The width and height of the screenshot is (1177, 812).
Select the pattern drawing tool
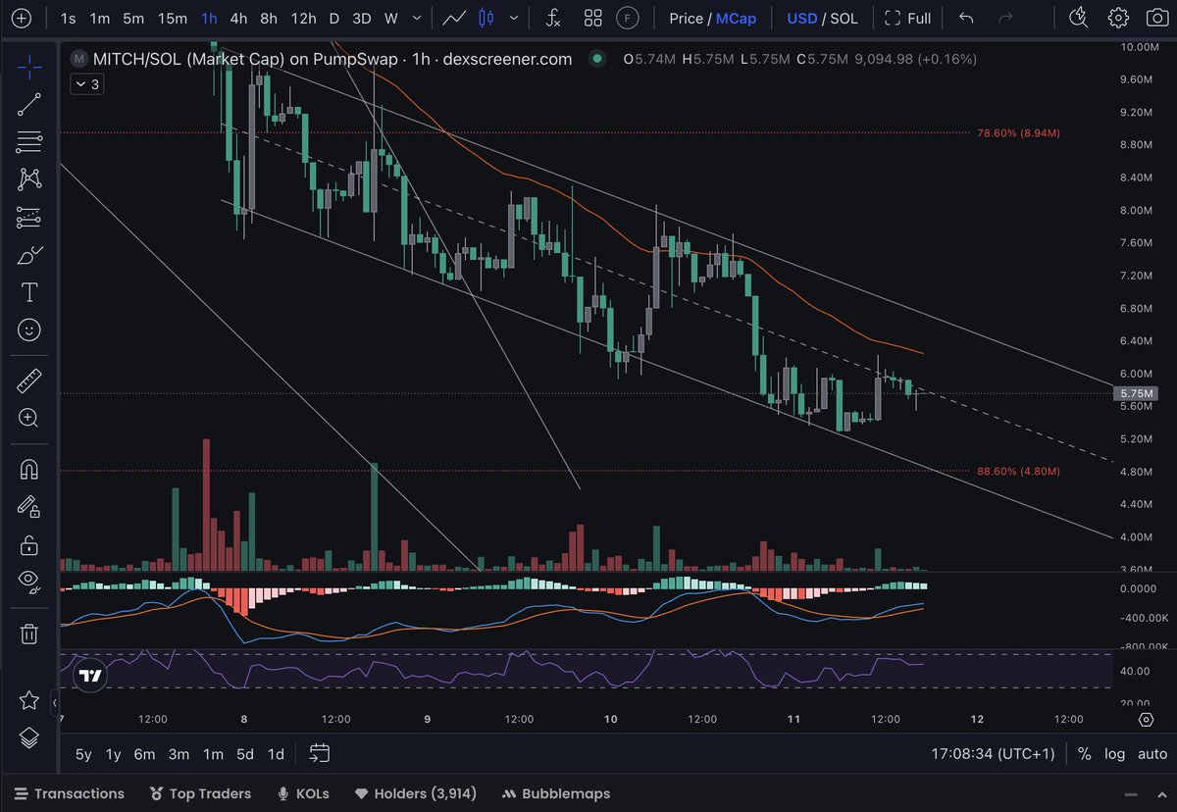(29, 179)
